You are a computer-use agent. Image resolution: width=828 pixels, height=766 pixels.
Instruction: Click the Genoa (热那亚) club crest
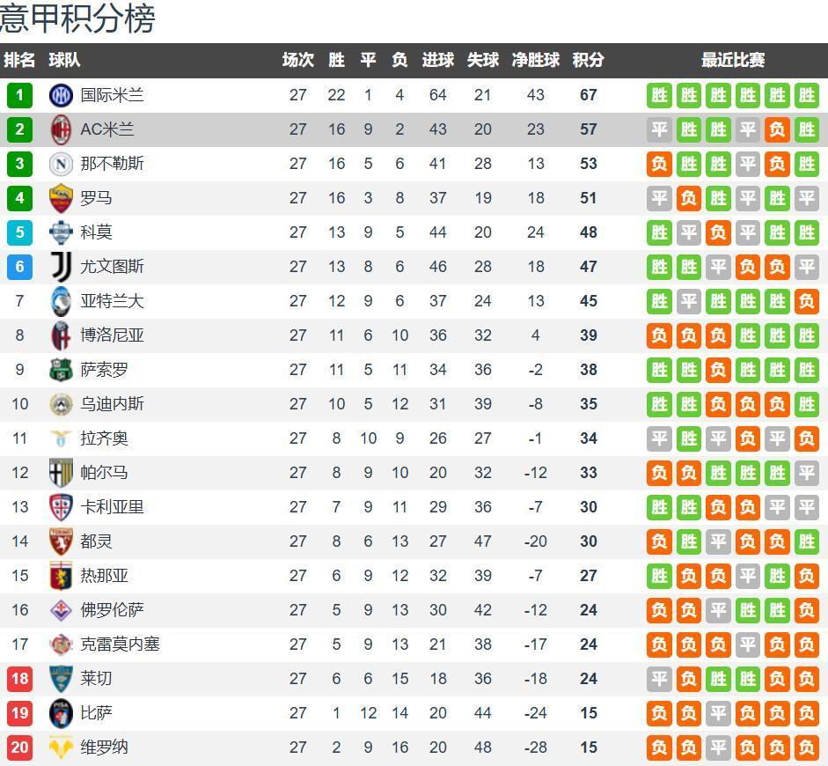[x=61, y=576]
